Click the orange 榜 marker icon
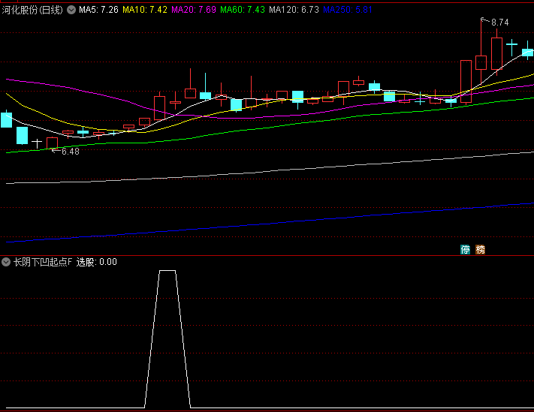Viewport: 534px width, 412px height. click(x=481, y=249)
